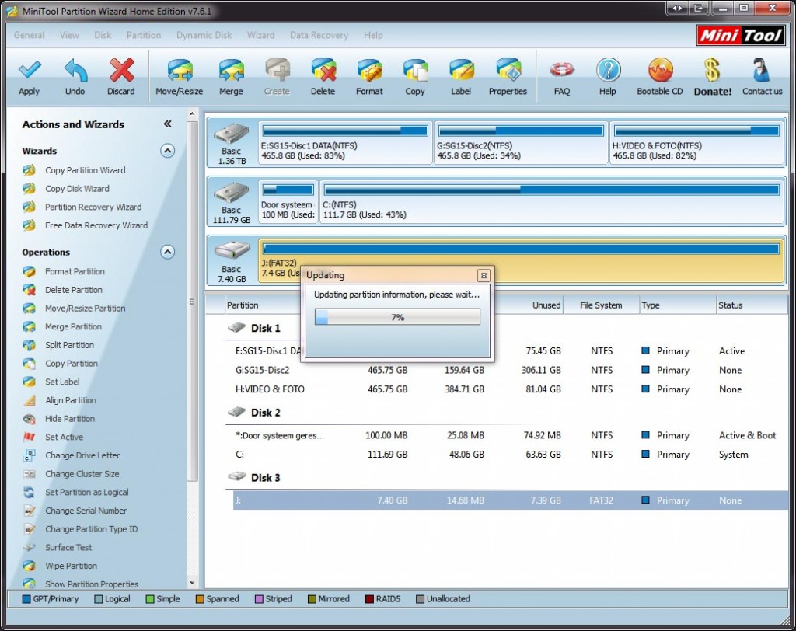
Task: Open the Dynamic Disk menu
Action: pos(204,35)
